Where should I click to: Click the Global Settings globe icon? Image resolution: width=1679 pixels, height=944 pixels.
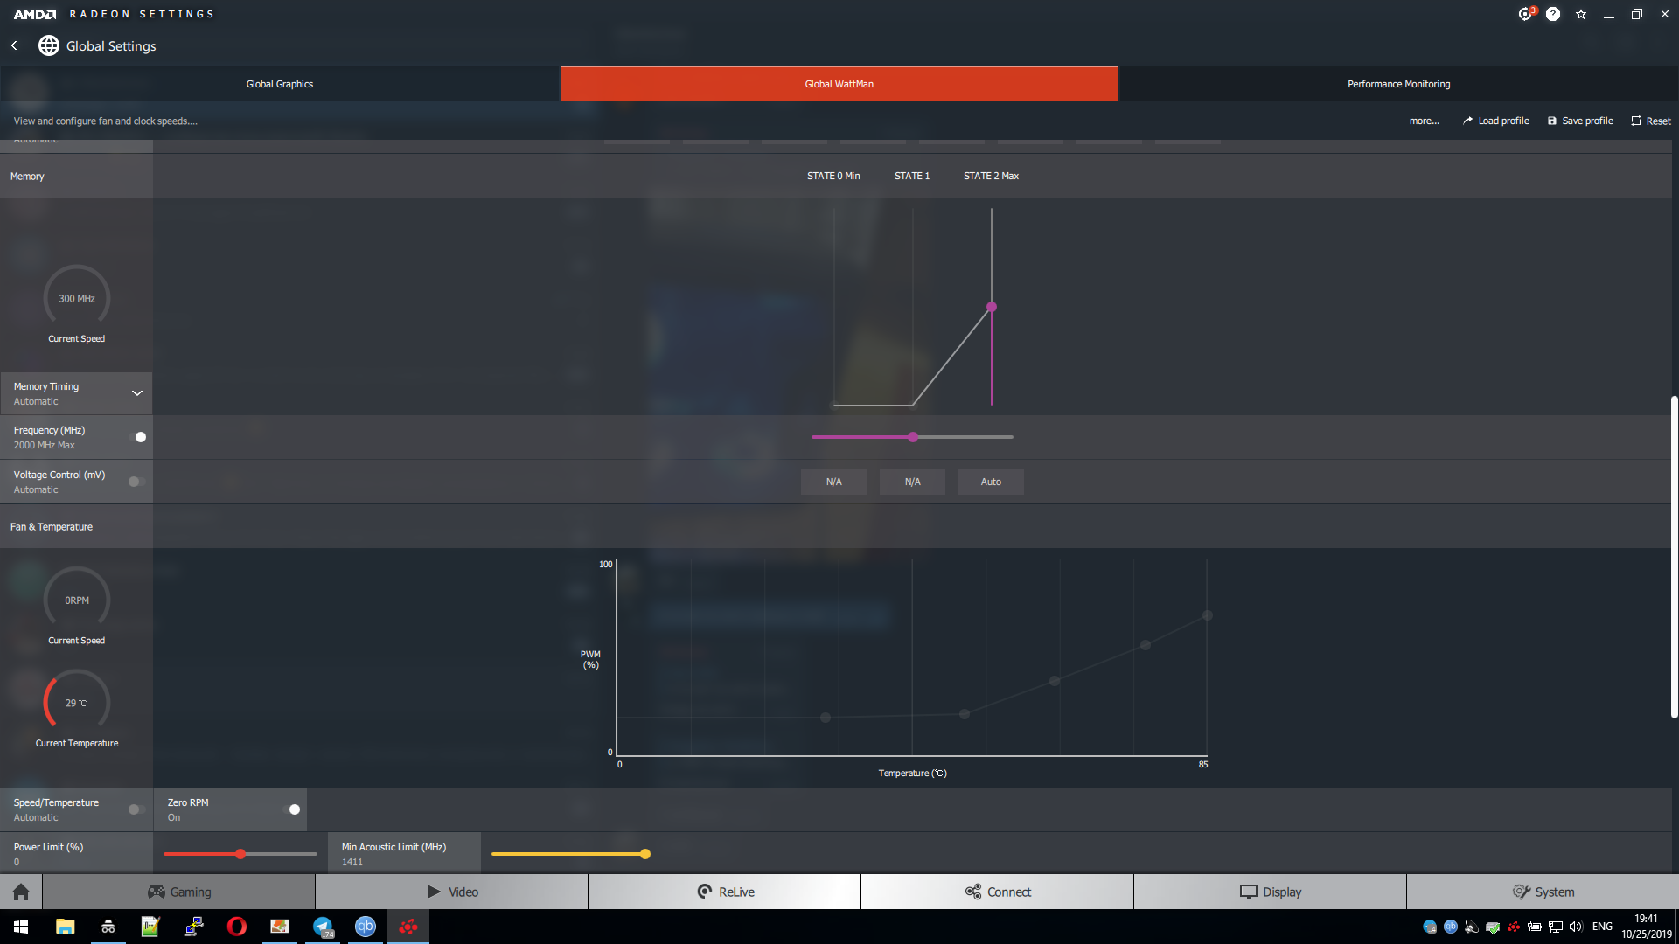click(49, 45)
